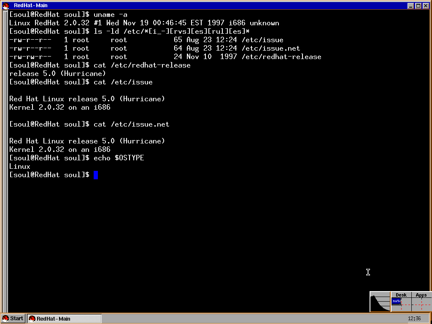Minimize the RedHat-Main window
Viewport: 432px width, 324px height.
point(410,6)
